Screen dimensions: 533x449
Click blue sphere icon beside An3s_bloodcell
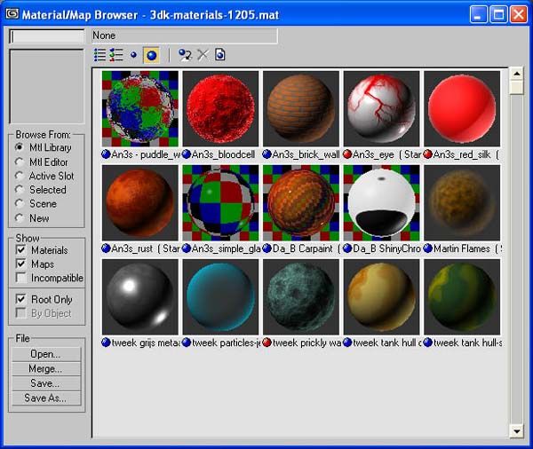[187, 154]
